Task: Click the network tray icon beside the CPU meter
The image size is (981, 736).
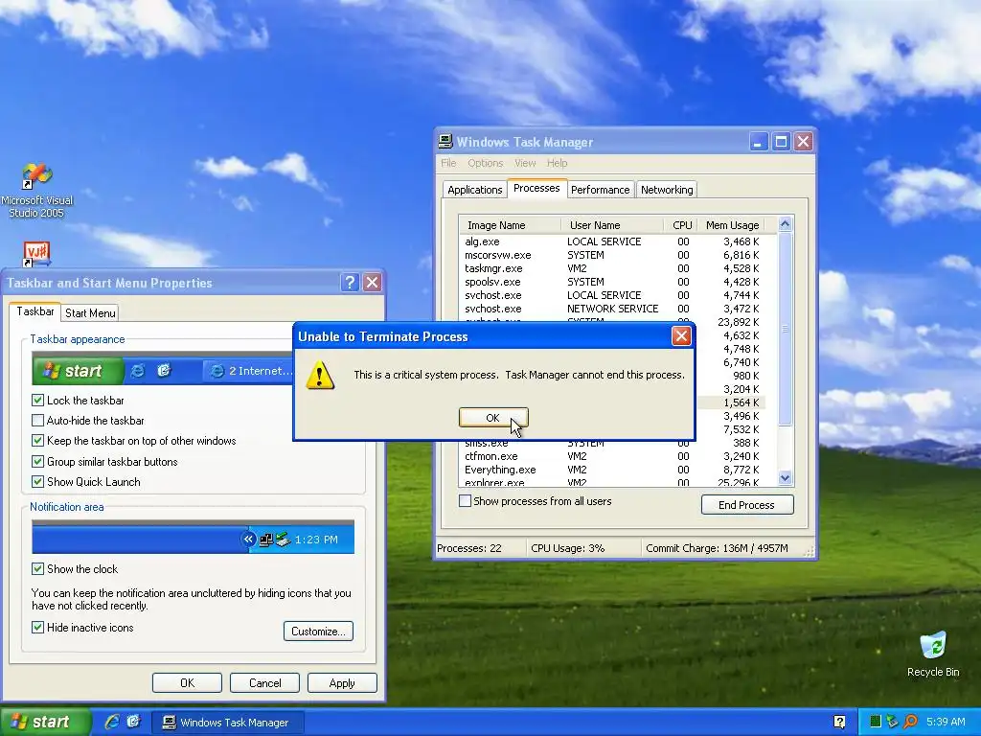Action: coord(892,723)
